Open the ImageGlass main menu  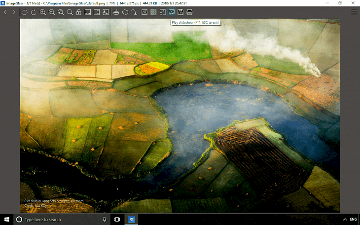point(354,12)
